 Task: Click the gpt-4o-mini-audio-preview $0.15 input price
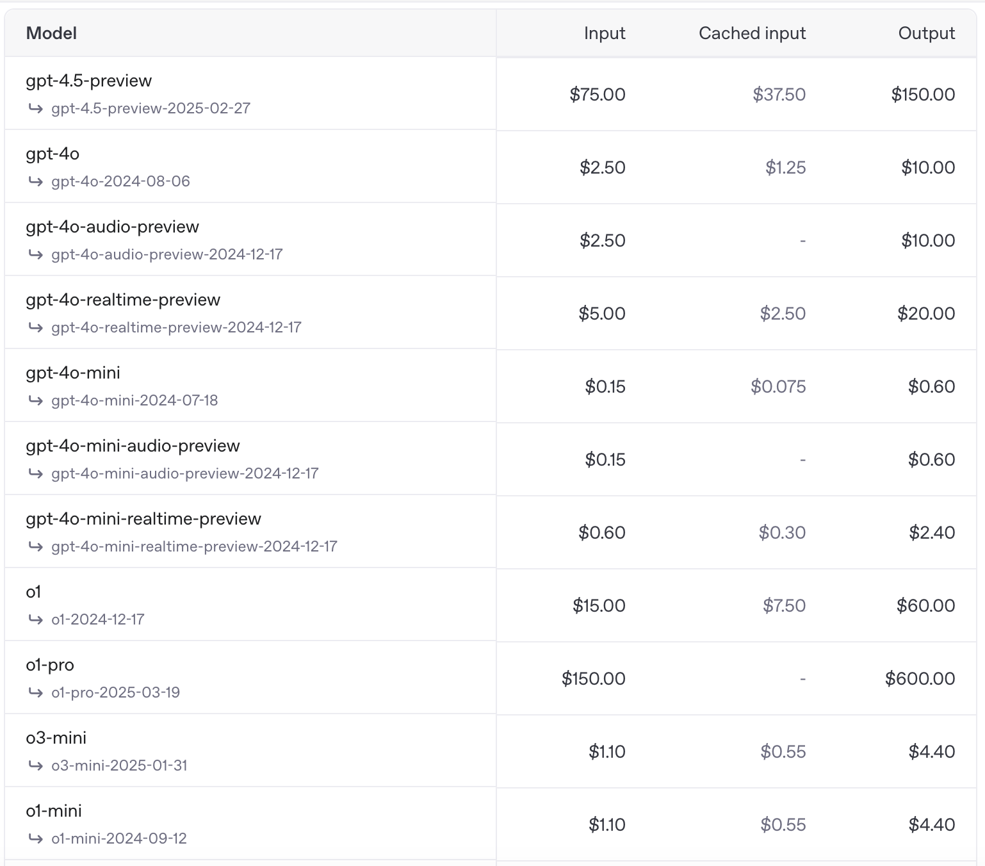[605, 459]
